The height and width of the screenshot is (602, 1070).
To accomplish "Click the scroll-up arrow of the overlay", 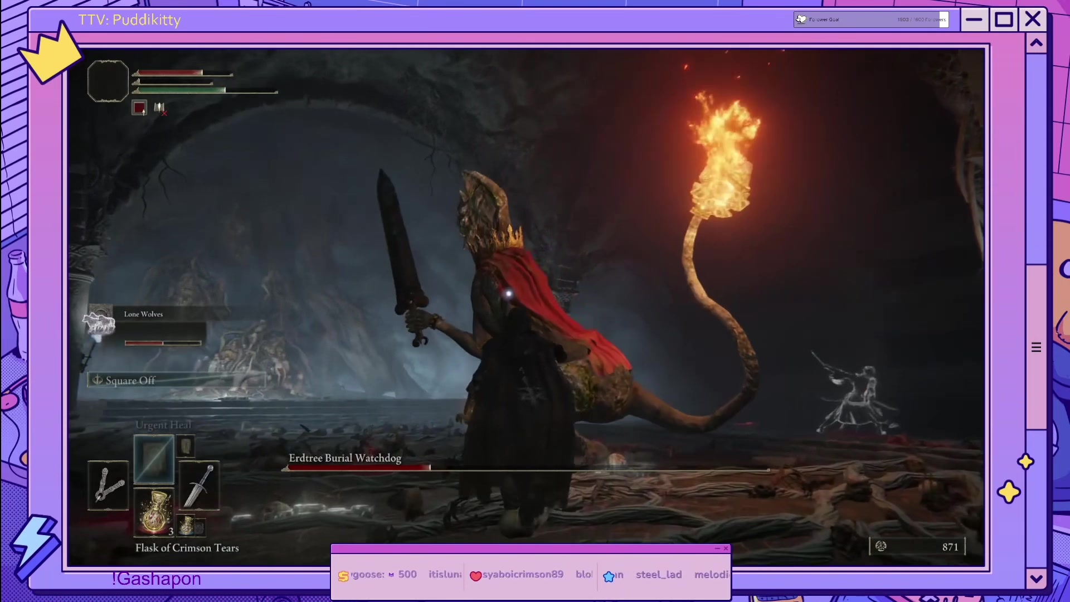I will tap(1037, 43).
